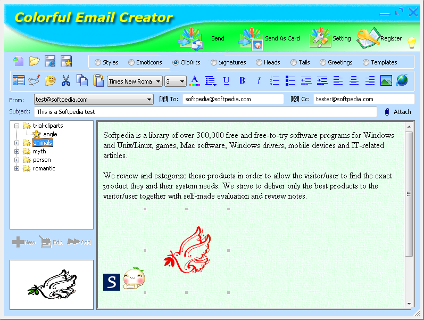Click save with star favorite icon
Viewport: 424px width, 320px height.
pyautogui.click(x=66, y=61)
